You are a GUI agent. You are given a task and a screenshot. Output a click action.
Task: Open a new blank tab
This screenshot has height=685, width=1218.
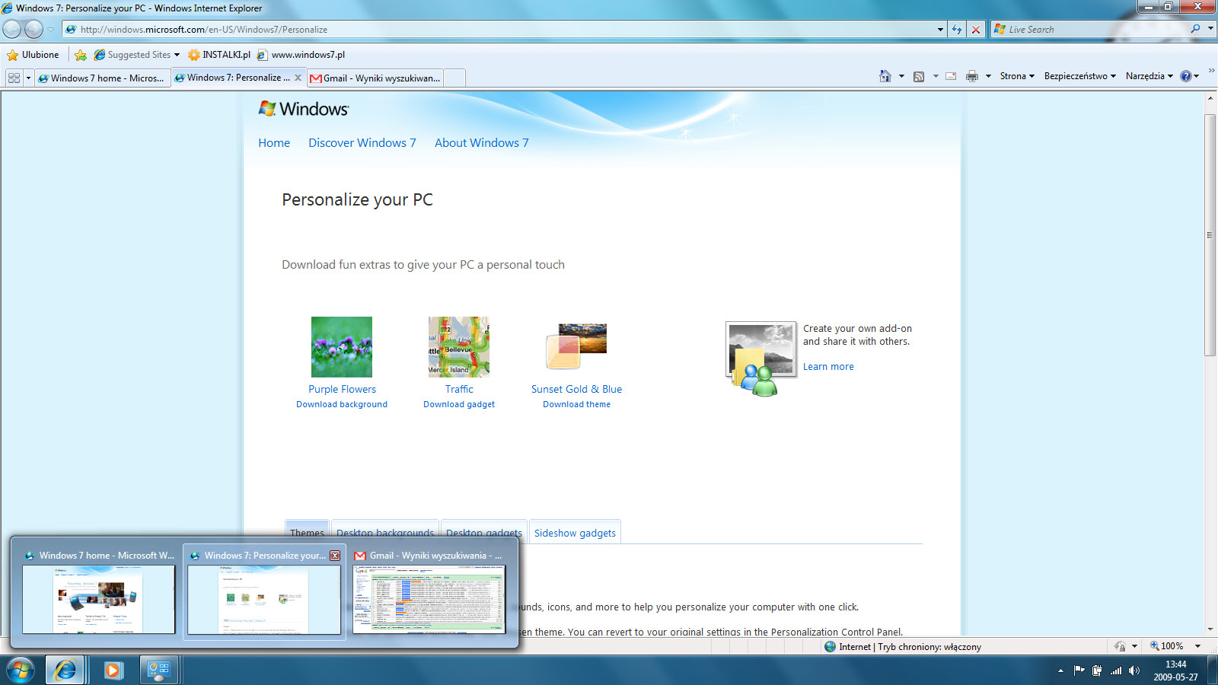coord(454,78)
